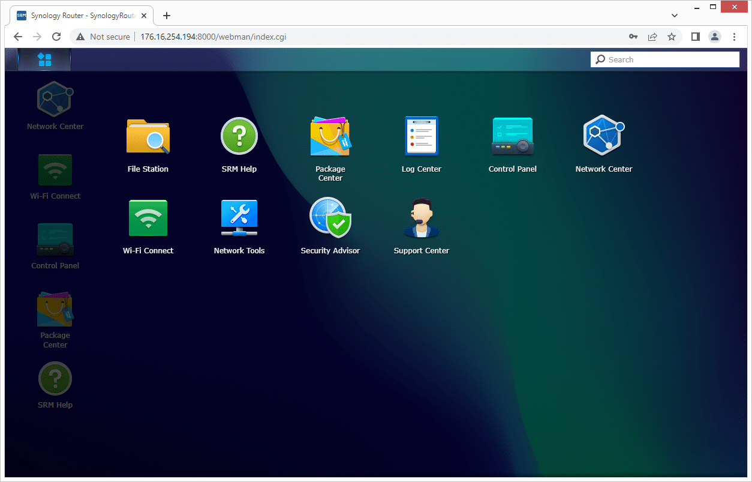Open a new browser tab
752x482 pixels.
167,16
